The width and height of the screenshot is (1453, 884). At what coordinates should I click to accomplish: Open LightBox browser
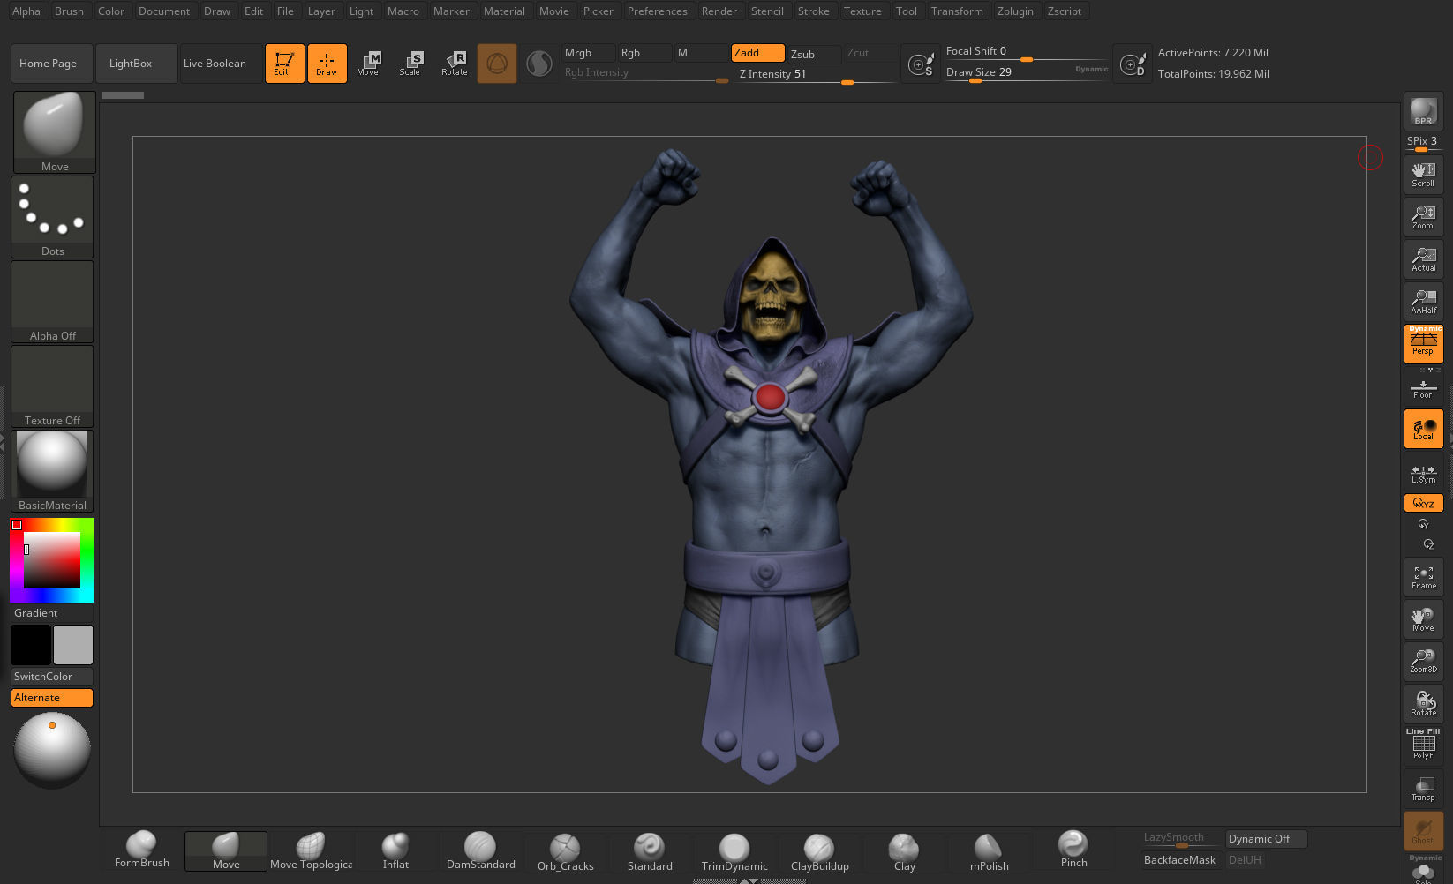pos(137,64)
